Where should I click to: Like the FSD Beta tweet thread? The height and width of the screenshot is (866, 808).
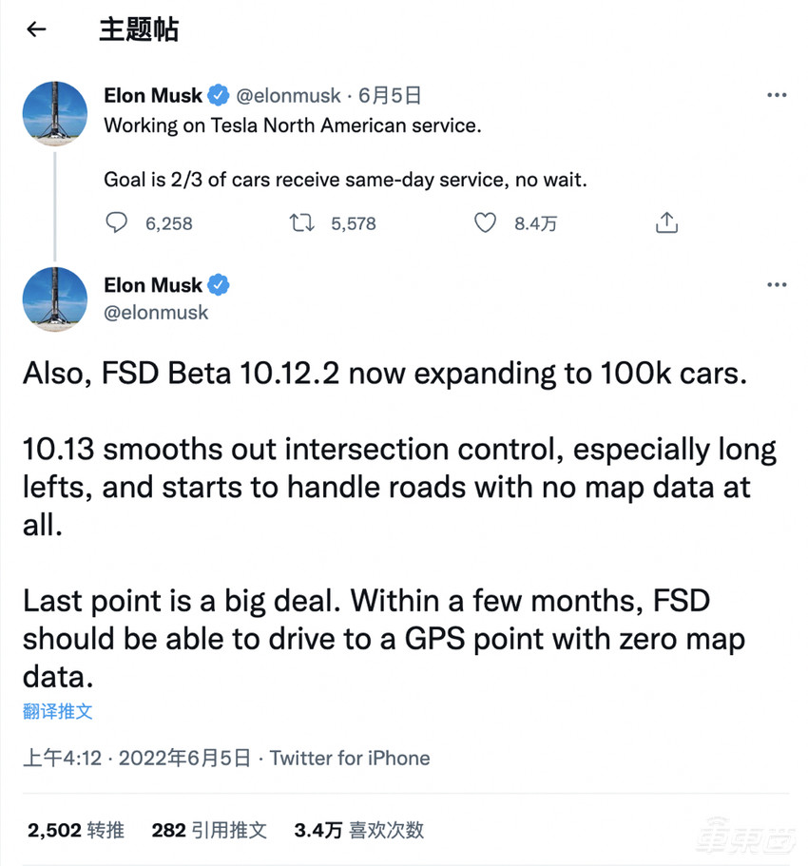point(485,222)
